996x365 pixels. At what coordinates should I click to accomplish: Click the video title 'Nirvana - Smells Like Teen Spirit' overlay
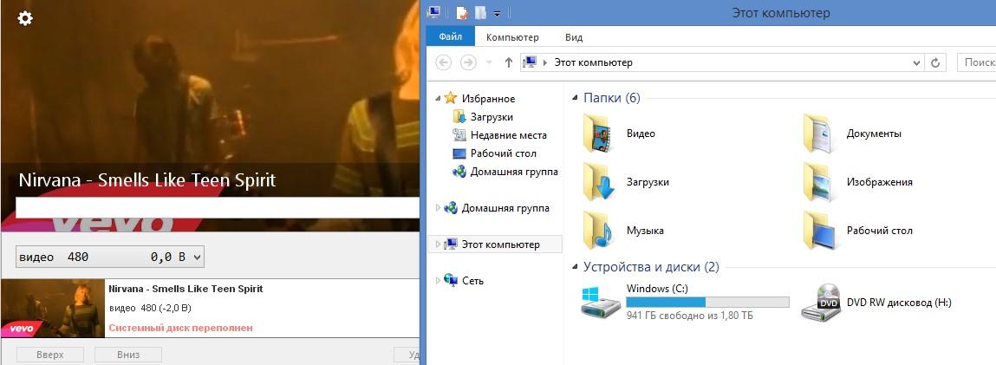click(146, 179)
